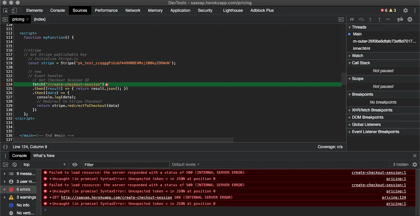Activate the inspect element picker icon
The width and height of the screenshot is (420, 216).
(x=5, y=10)
